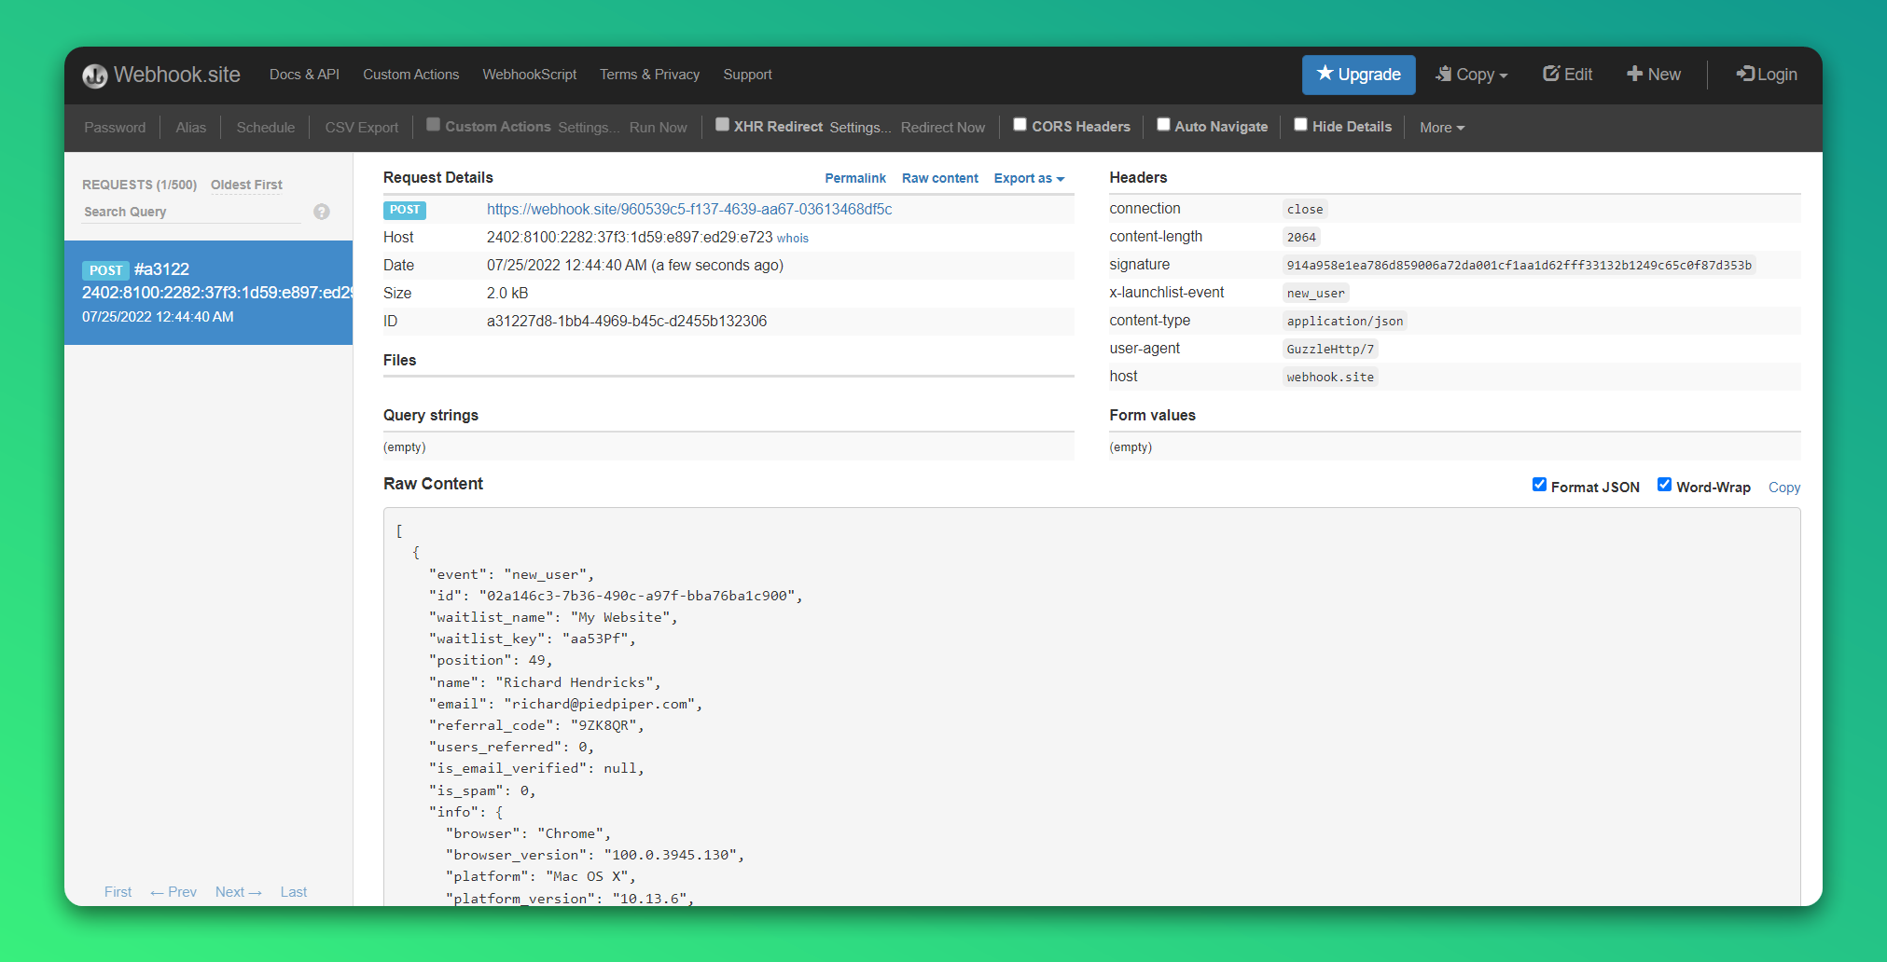Click the request ID value a31227d8-1bb4-4969

point(627,321)
